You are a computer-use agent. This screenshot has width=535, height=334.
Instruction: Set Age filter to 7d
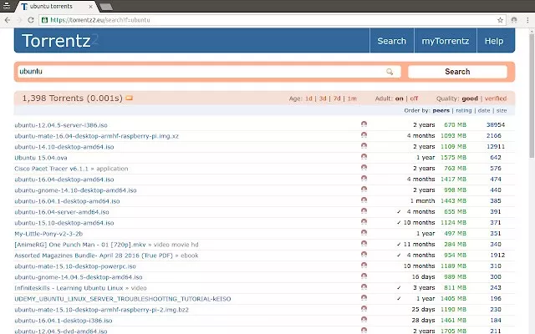[x=336, y=99]
